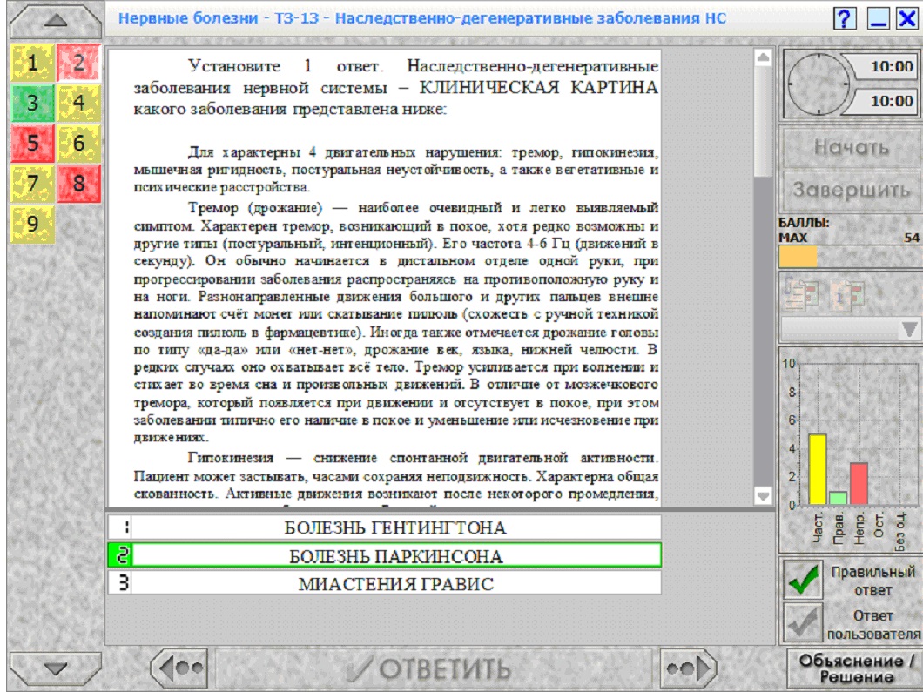923x692 pixels.
Task: Open question number 4 tile
Action: point(79,103)
